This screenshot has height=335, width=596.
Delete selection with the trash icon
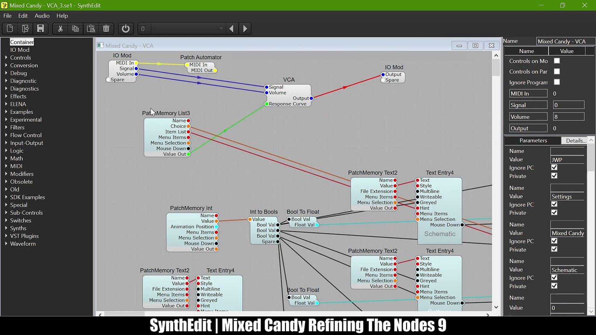click(x=106, y=28)
